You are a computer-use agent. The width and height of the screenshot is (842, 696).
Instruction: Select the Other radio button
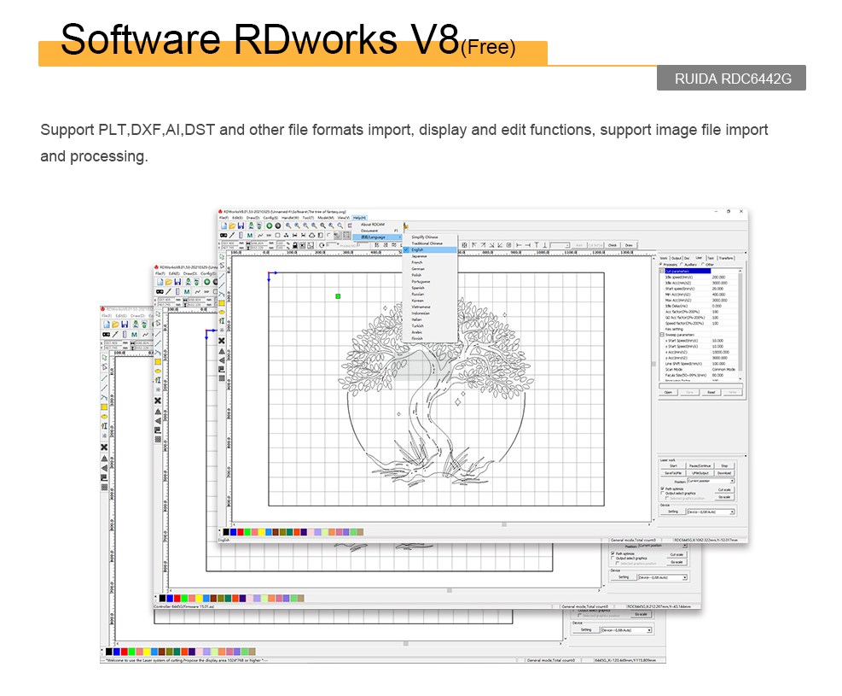(703, 264)
